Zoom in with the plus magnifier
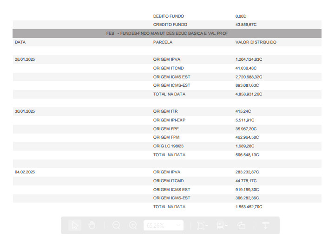The image size is (335, 236). click(133, 225)
